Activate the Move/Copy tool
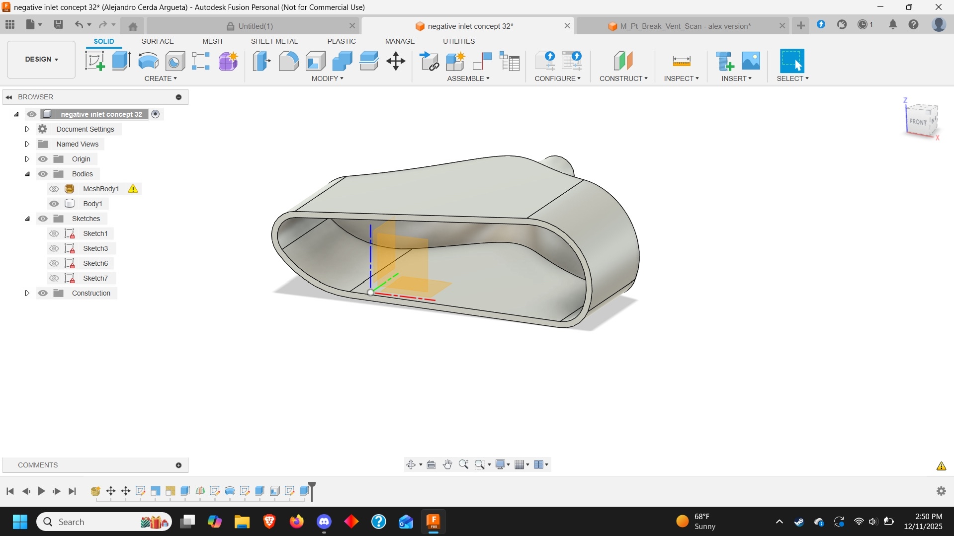 [395, 61]
